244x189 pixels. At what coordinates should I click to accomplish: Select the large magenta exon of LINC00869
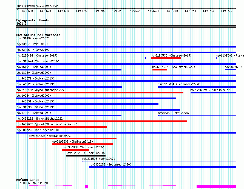pos(217,186)
